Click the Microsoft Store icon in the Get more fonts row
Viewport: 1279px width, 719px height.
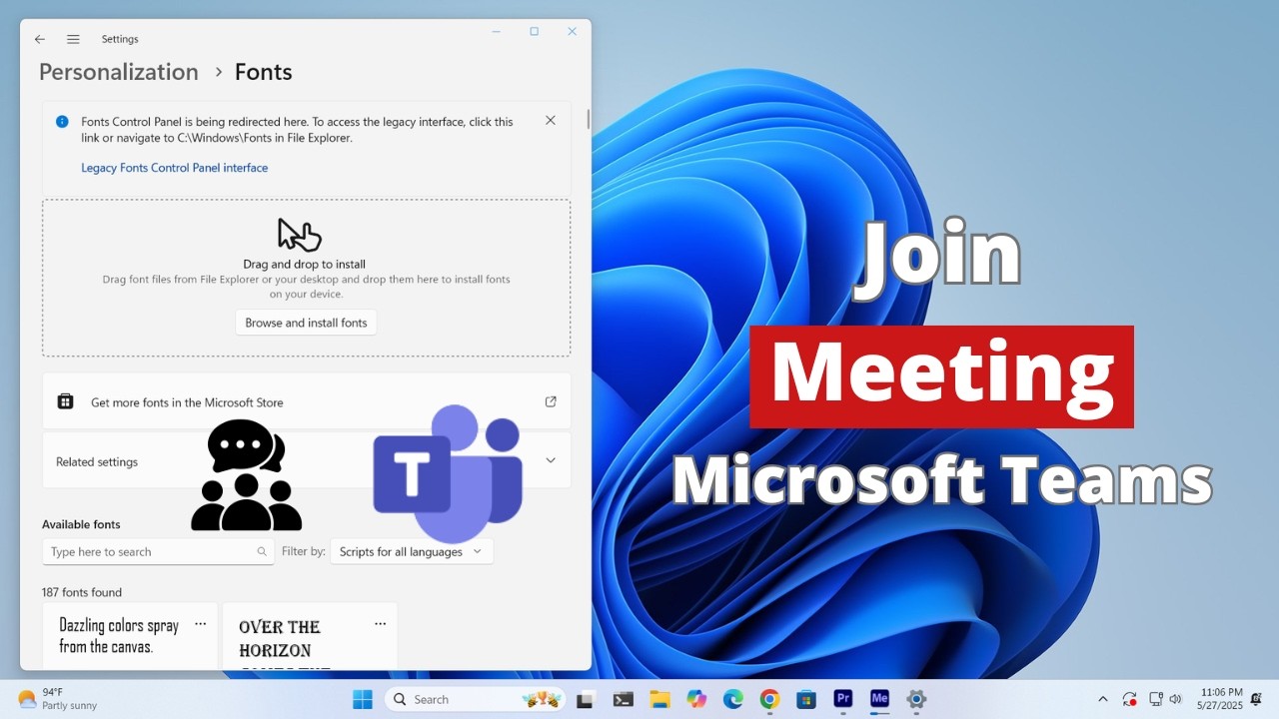[x=65, y=401]
